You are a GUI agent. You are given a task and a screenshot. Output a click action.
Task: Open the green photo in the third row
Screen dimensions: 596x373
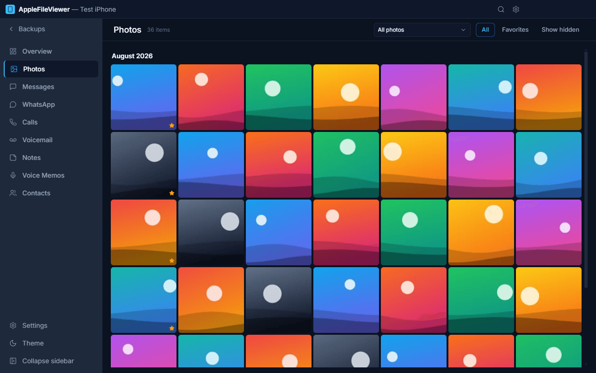[413, 232]
